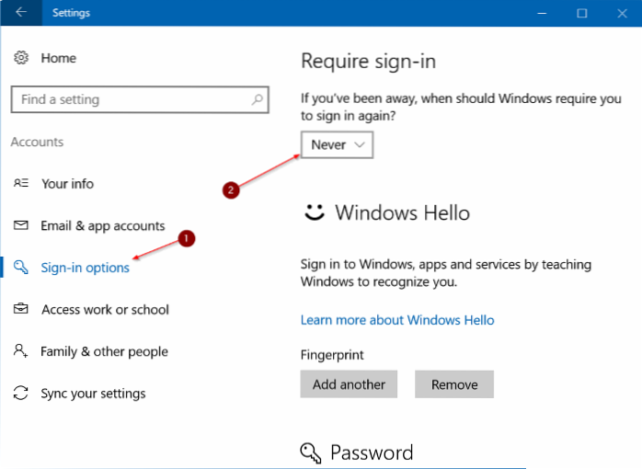Viewport: 642px width, 469px height.
Task: Open the Require sign-in 'Never' dropdown
Action: [337, 144]
